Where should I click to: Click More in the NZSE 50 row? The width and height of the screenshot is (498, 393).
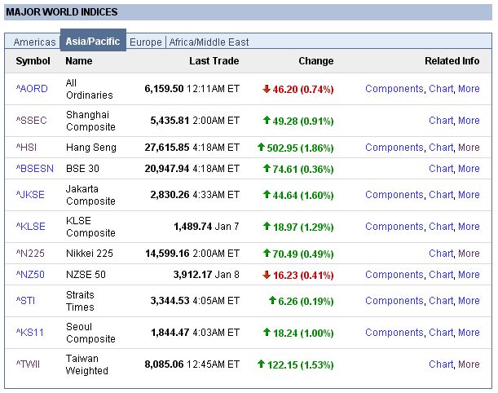(x=469, y=275)
